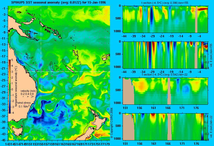Screen dimensions: 214x146
Task: Click the '0.2' value under 'velocity (m/s)'
Action: click(x=22, y=94)
